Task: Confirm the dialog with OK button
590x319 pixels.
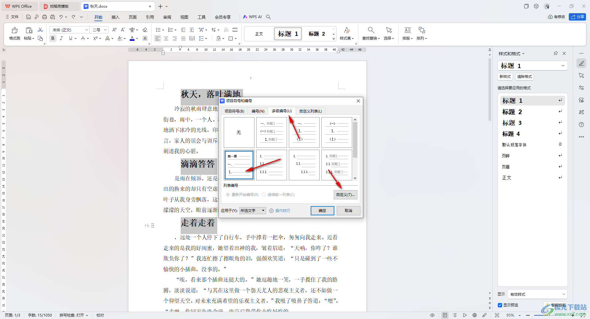Action: (x=322, y=210)
